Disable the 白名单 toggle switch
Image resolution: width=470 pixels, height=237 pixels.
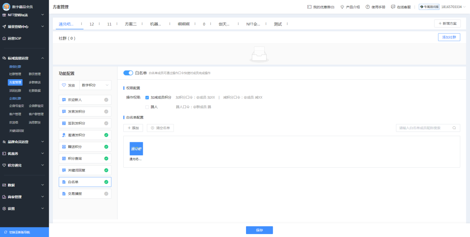coord(128,73)
